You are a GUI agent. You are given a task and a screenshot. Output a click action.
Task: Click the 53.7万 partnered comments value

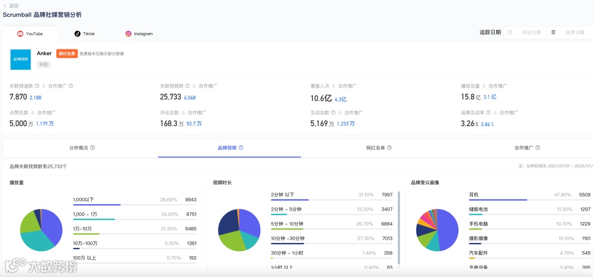[x=194, y=123]
